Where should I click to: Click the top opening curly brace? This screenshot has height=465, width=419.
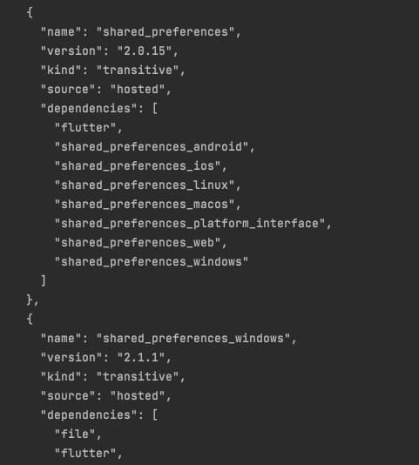pyautogui.click(x=30, y=13)
